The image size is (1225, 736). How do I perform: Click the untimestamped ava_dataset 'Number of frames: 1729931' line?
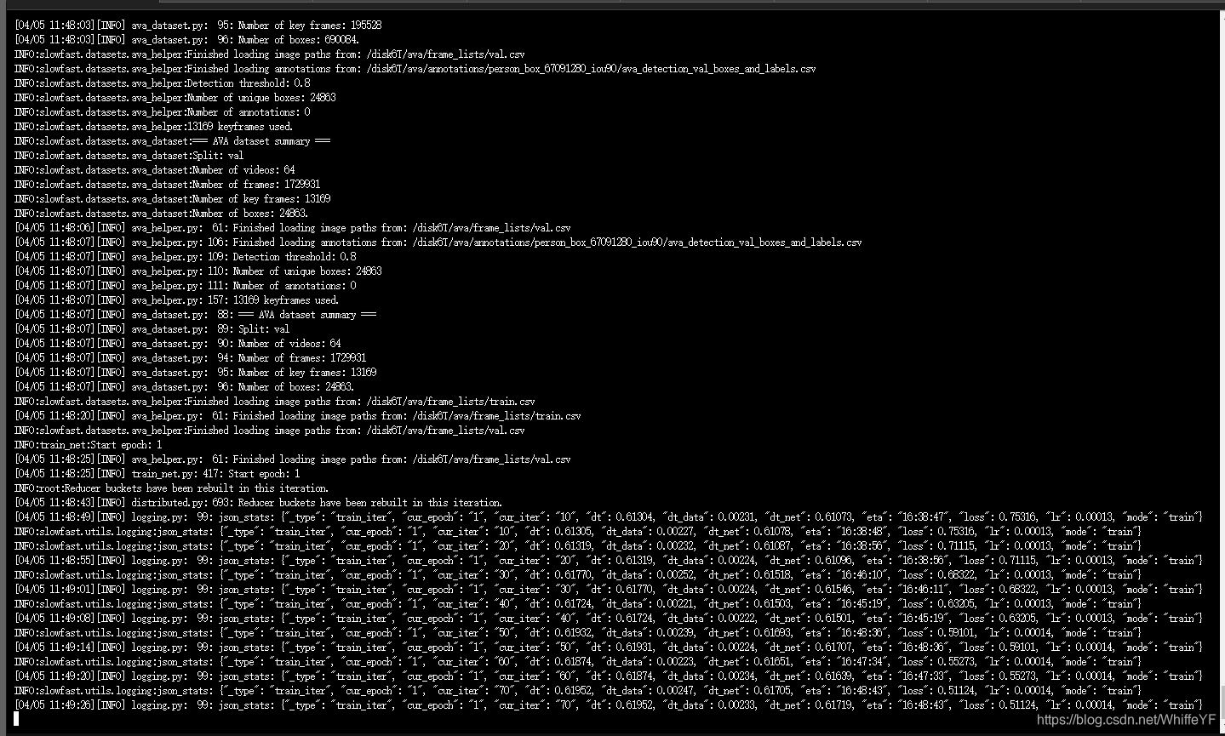click(x=167, y=185)
